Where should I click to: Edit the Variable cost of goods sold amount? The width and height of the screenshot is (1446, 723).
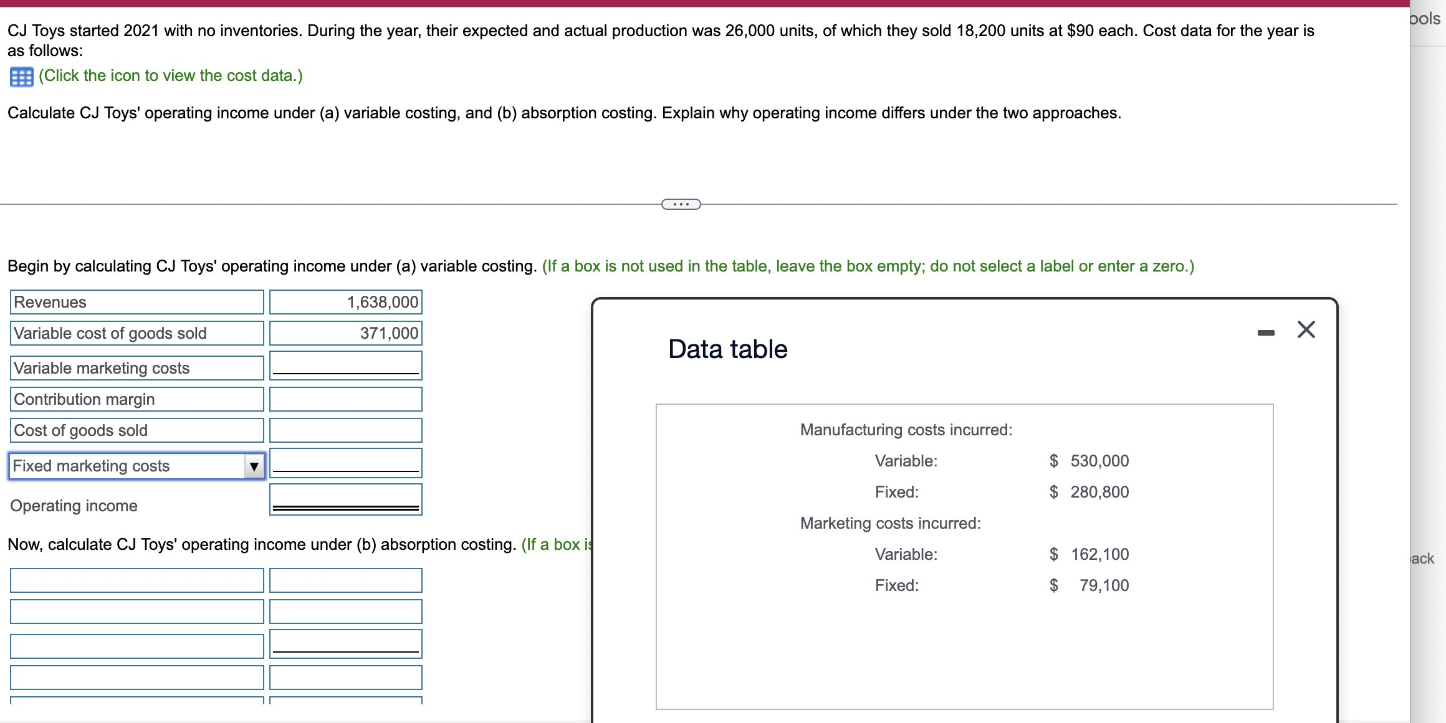point(346,333)
